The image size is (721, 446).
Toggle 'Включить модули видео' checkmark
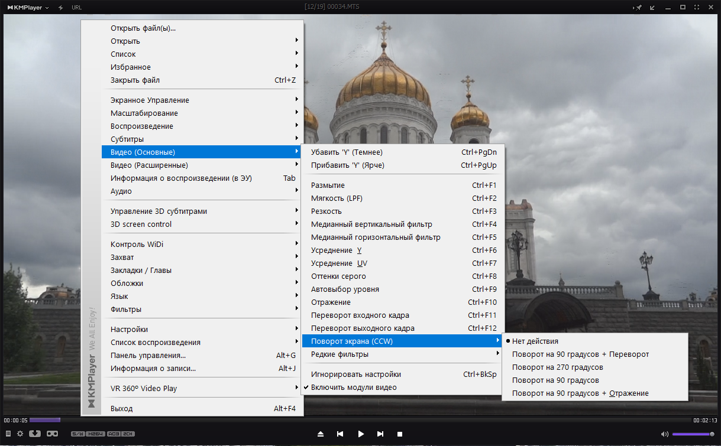point(402,388)
